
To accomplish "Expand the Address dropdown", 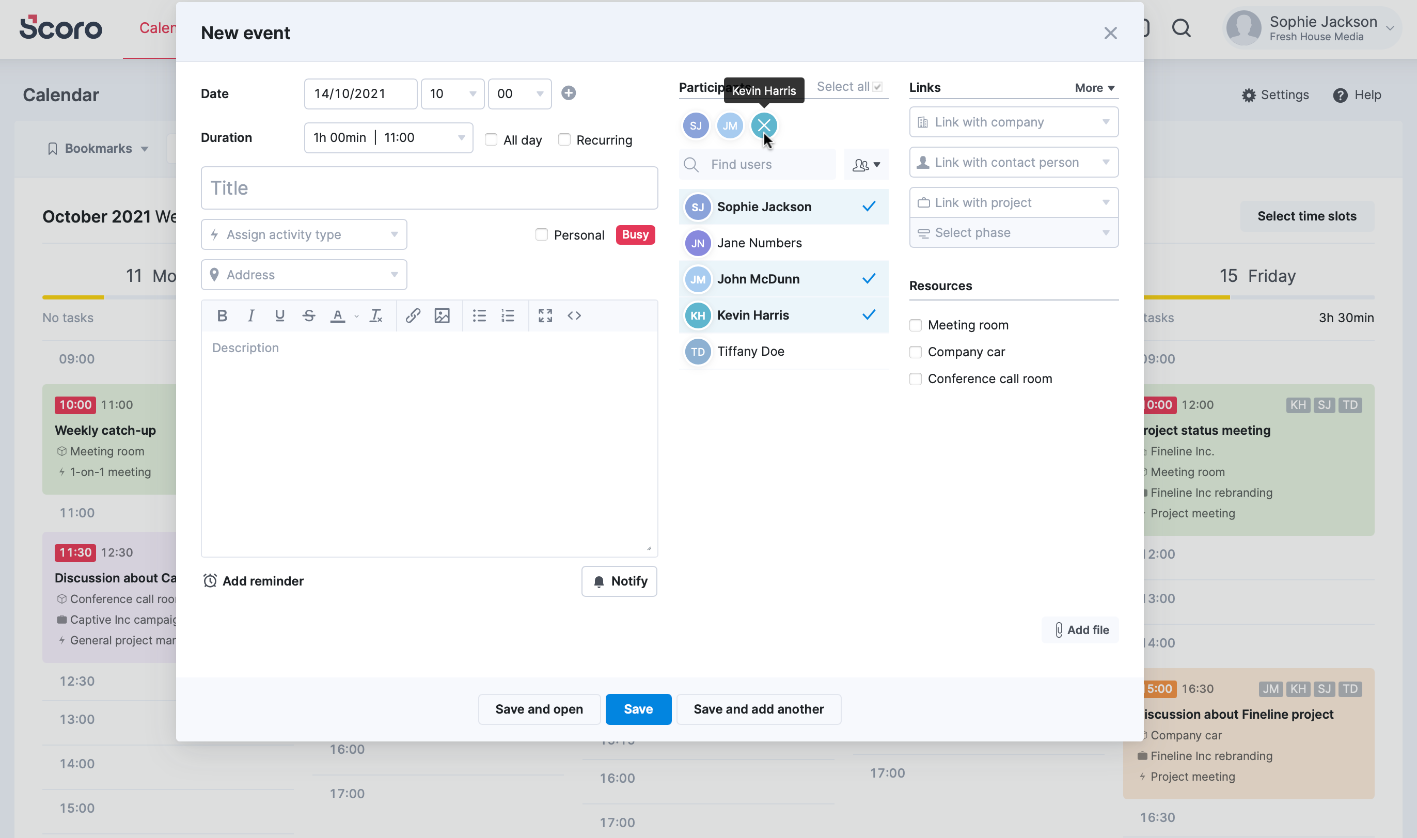I will [x=304, y=275].
